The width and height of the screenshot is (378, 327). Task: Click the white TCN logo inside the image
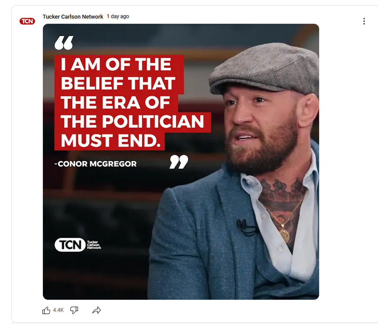[x=70, y=245]
